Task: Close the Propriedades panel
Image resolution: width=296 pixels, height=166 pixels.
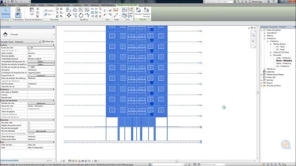Action: [54, 27]
